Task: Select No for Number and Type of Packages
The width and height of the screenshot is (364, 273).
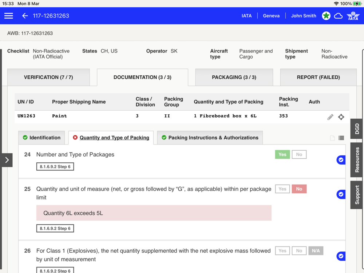Action: click(x=299, y=154)
